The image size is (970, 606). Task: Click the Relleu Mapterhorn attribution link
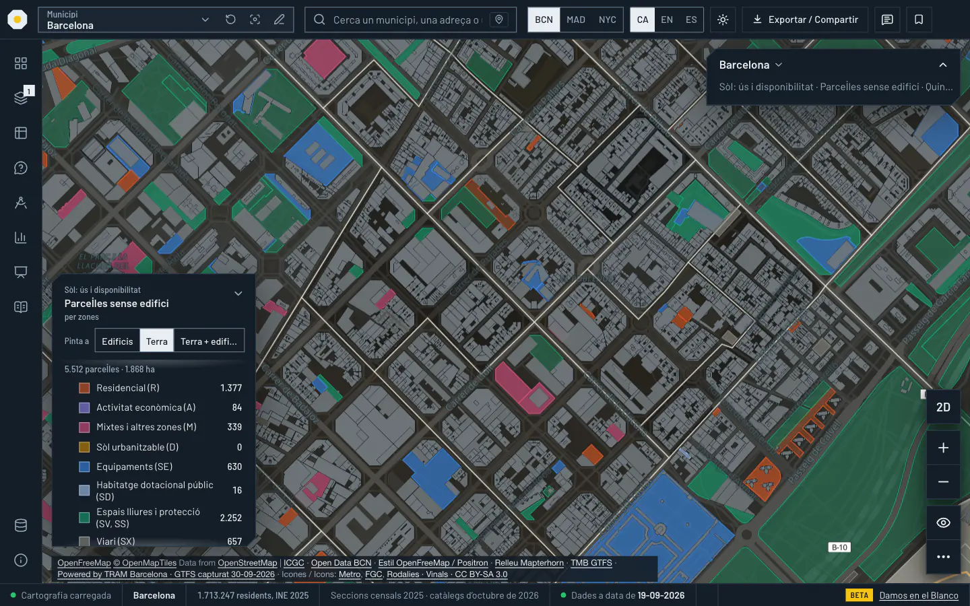coord(529,563)
